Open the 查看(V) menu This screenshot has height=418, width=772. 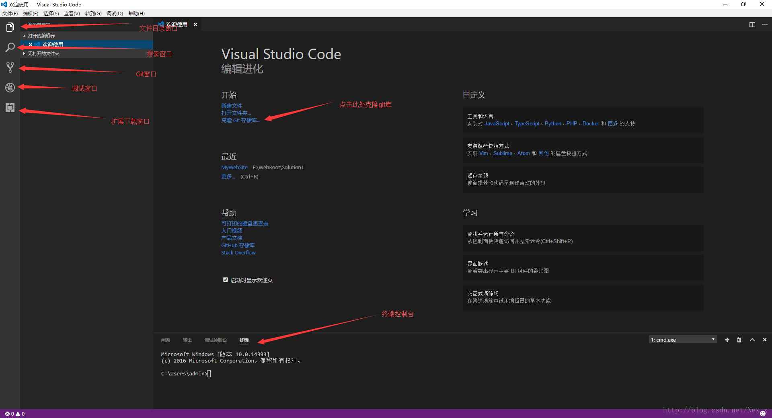[x=72, y=14]
